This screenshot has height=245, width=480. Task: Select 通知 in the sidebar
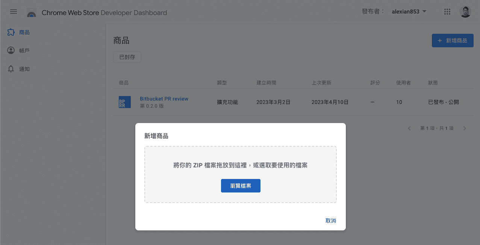24,69
